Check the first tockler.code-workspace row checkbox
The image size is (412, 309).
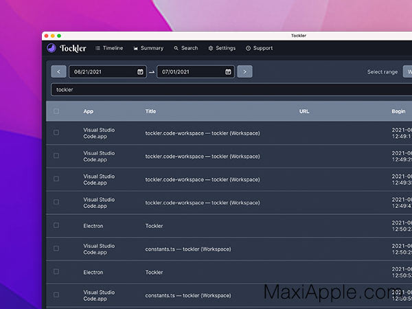point(56,133)
